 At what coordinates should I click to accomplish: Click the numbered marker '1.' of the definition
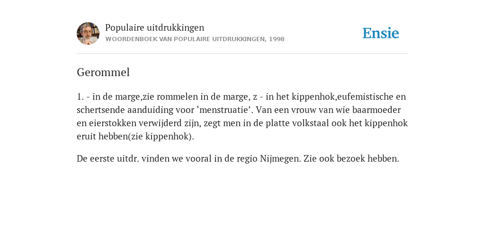pos(81,97)
